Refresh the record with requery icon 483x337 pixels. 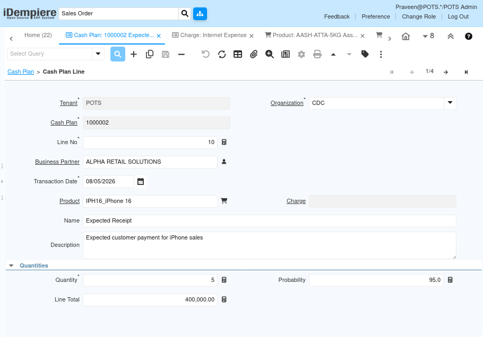click(x=222, y=55)
